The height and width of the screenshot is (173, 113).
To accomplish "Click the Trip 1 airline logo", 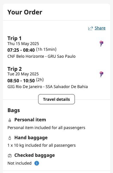I will 101,44.
